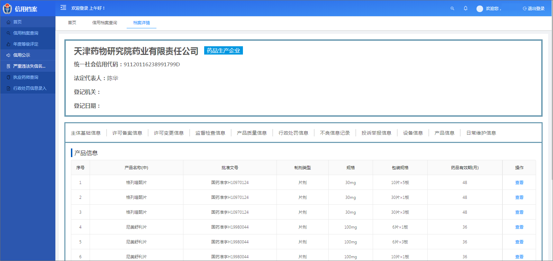The image size is (553, 261).
Task: Click the 100mg cell in row 5
Action: click(x=351, y=242)
